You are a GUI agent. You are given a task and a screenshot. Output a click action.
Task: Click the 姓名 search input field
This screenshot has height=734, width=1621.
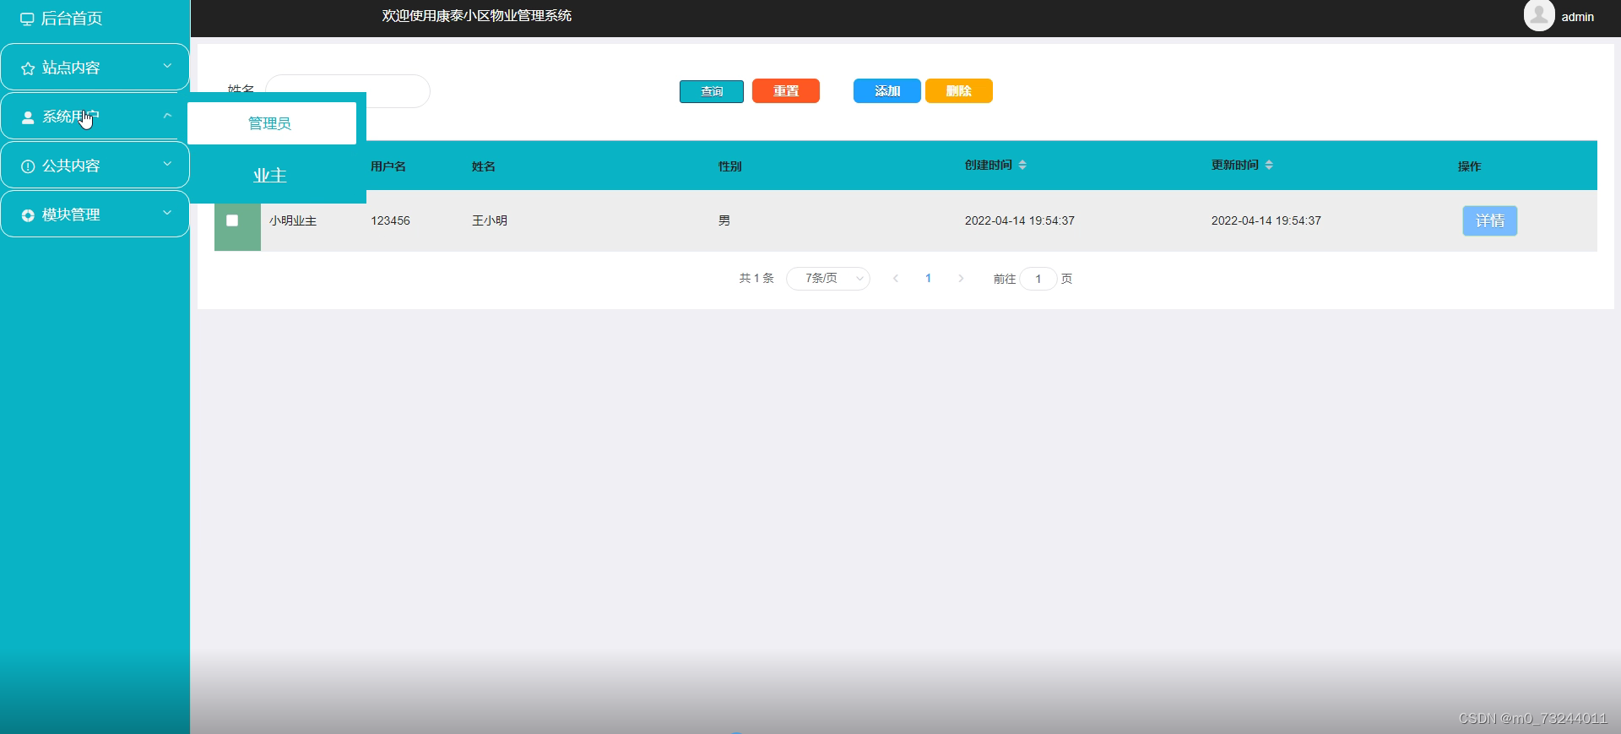(x=348, y=91)
